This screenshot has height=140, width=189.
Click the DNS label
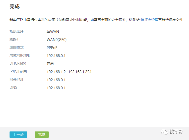pos(13,87)
